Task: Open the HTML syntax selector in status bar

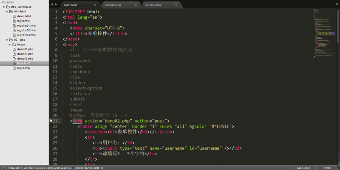Action: (326, 167)
